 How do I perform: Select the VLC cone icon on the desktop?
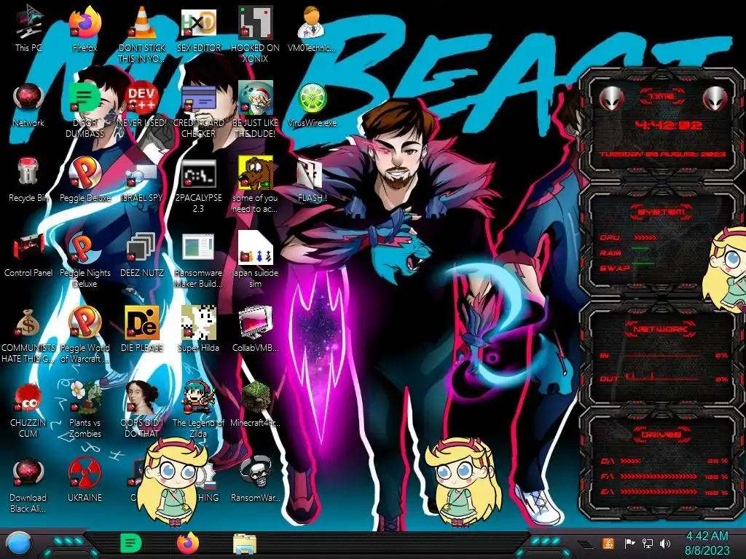pyautogui.click(x=142, y=23)
